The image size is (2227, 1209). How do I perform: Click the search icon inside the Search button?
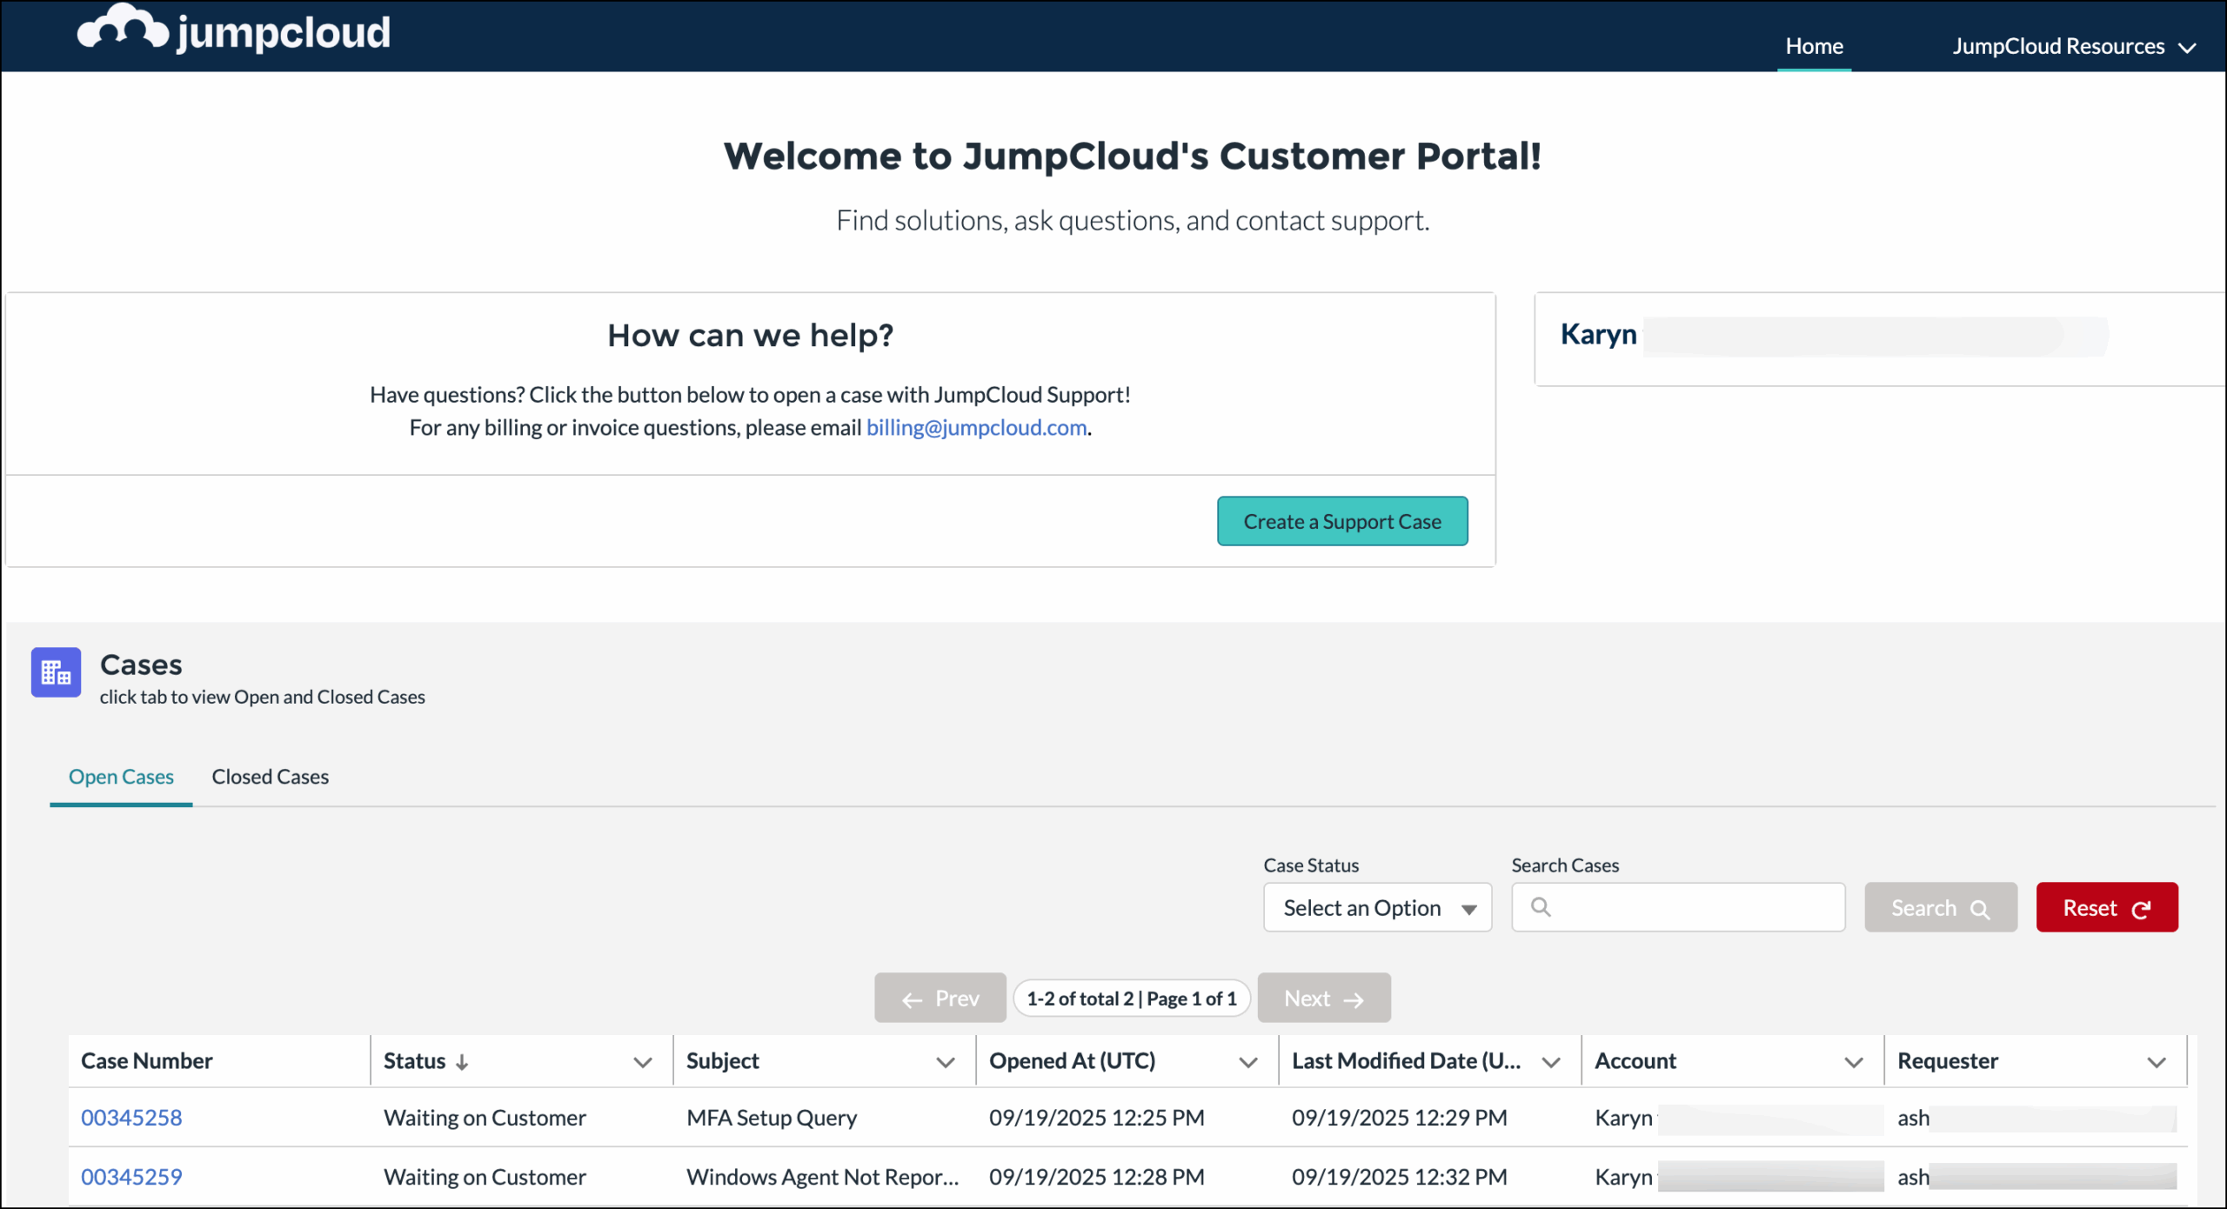[1981, 909]
